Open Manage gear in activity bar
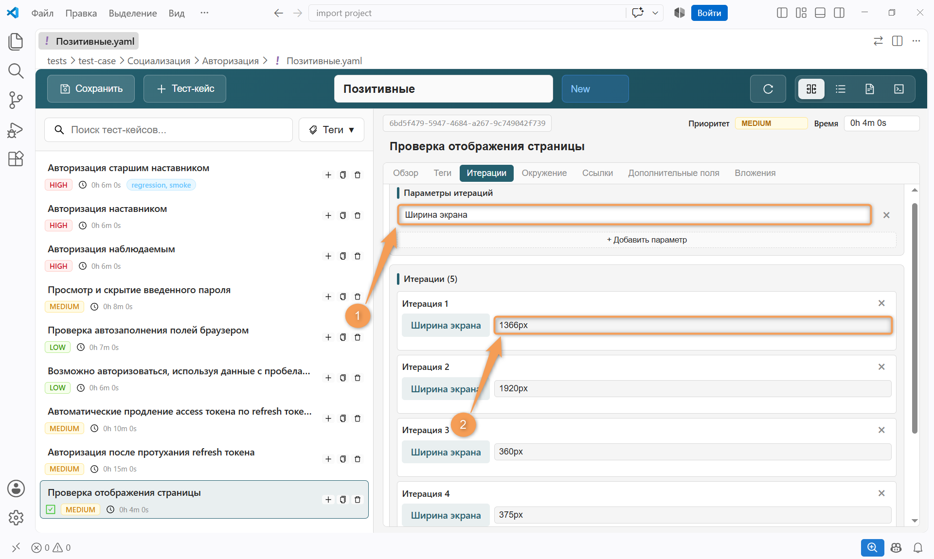The image size is (934, 559). pos(16,518)
